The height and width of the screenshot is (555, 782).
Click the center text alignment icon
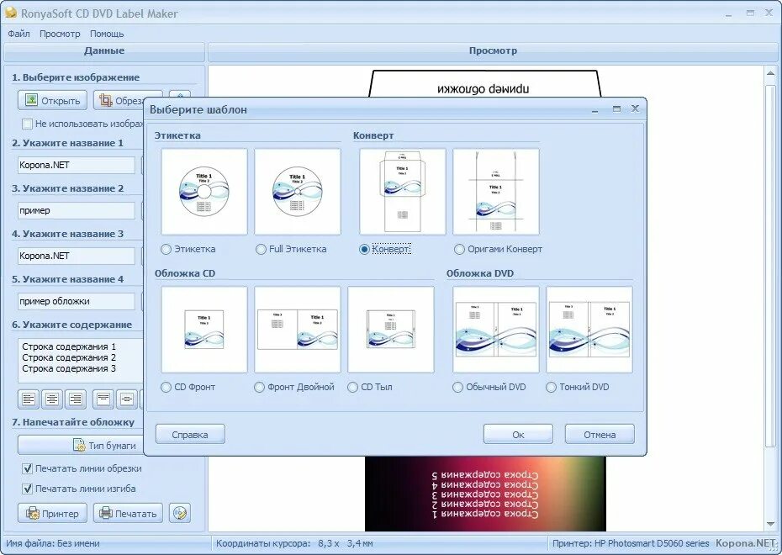[53, 399]
